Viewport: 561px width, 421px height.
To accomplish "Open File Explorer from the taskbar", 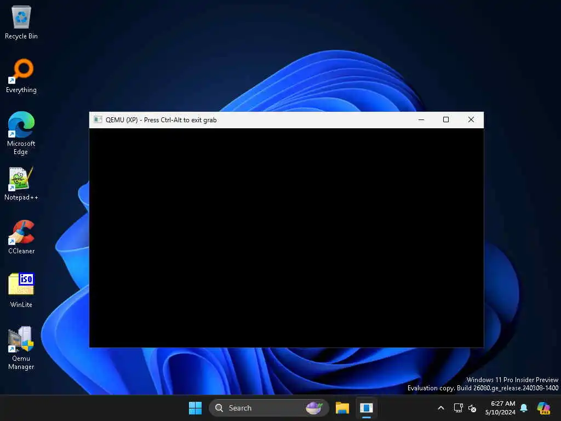I will click(342, 408).
